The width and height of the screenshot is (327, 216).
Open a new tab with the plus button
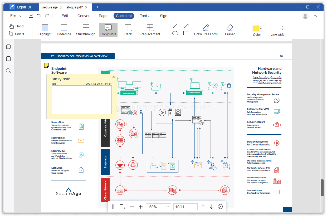point(97,7)
